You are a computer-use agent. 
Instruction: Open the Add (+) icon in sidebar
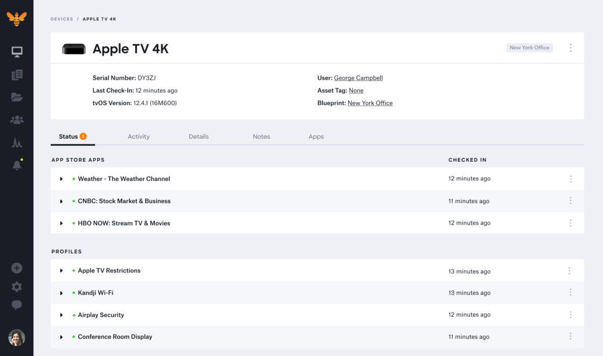[17, 268]
